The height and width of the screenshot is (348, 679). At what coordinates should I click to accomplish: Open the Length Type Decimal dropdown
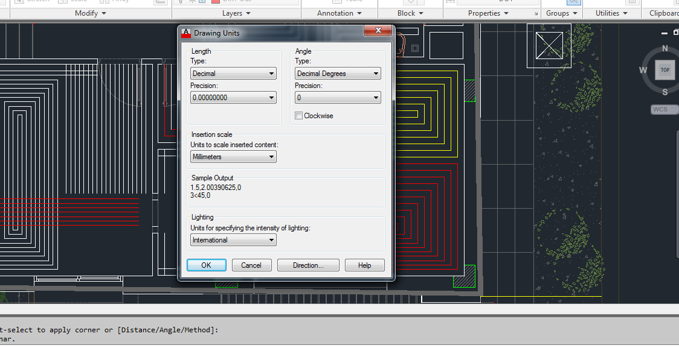click(x=233, y=73)
